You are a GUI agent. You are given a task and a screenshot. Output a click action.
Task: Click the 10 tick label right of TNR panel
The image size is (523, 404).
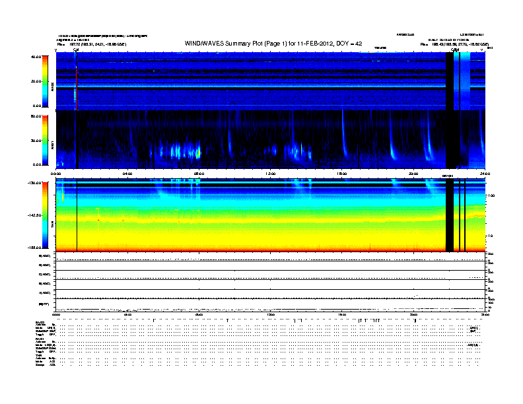click(490, 236)
